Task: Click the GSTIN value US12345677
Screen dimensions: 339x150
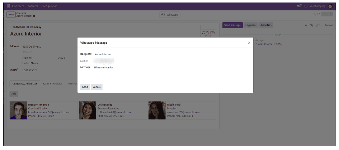Action: (x=30, y=71)
